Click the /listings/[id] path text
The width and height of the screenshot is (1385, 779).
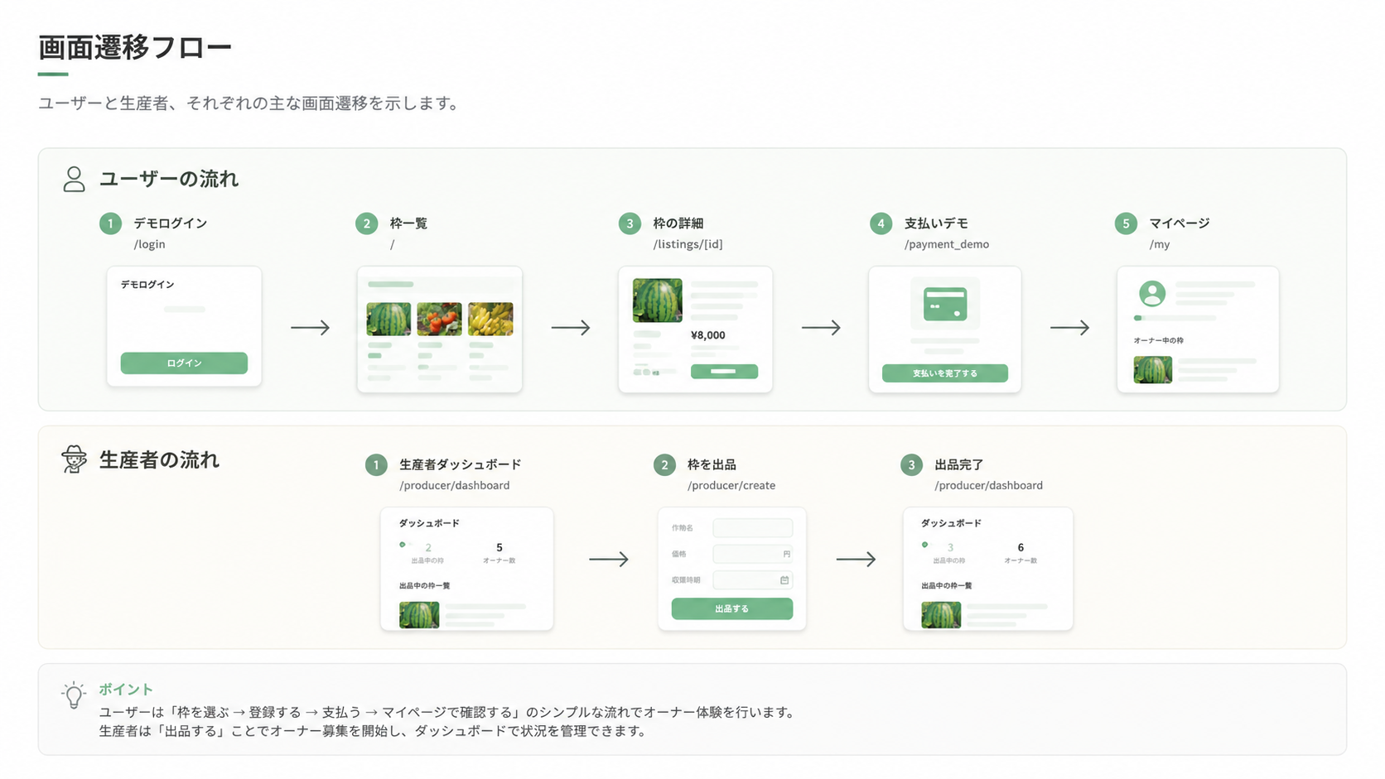(688, 244)
